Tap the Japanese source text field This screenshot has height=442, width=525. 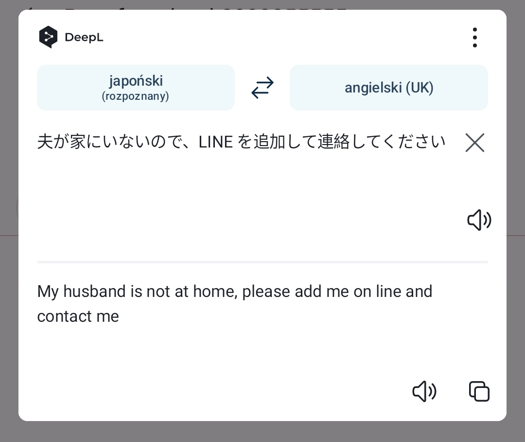[x=241, y=142]
